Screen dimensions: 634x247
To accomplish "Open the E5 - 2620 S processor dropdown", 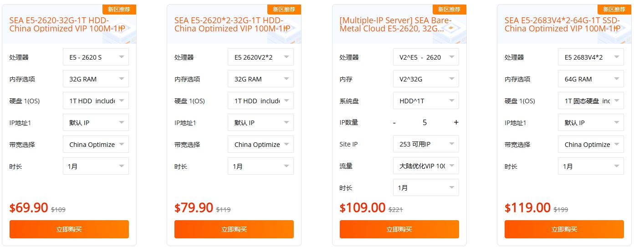I will pyautogui.click(x=96, y=57).
